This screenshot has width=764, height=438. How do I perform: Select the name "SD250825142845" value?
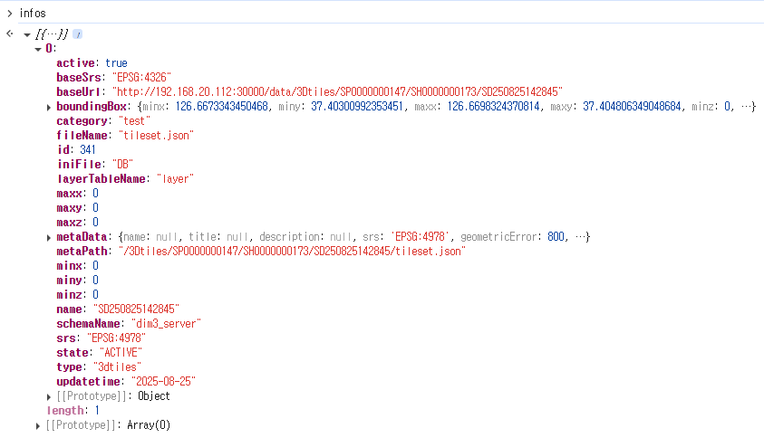136,309
